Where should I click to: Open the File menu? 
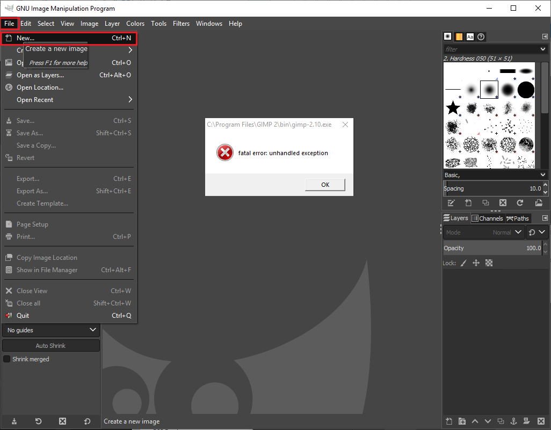coord(9,24)
